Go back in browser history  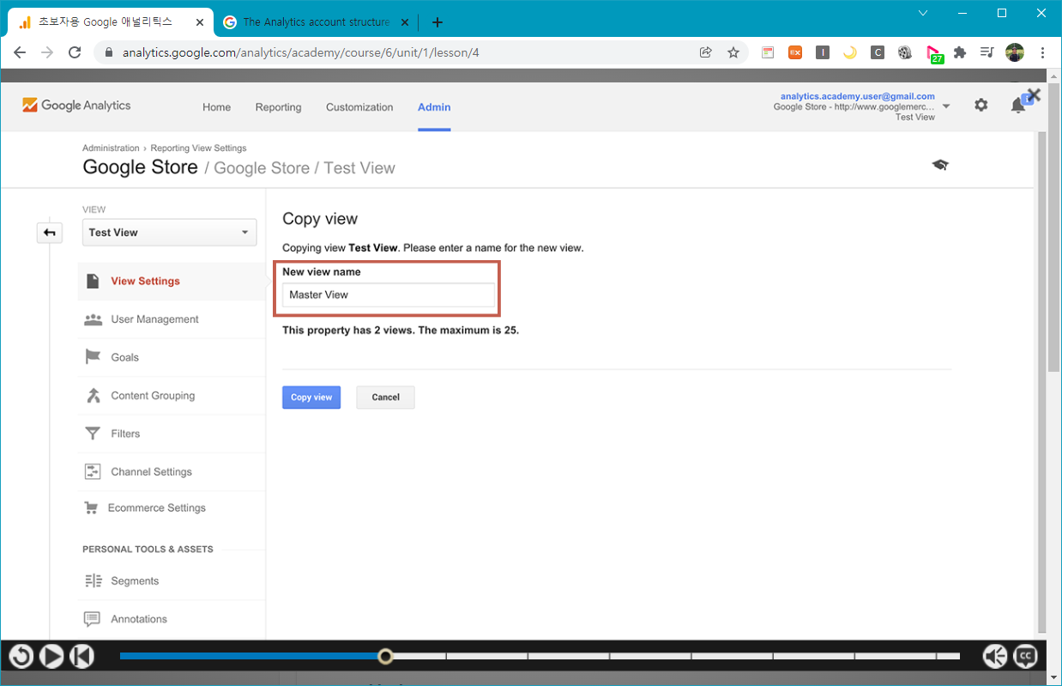point(20,52)
